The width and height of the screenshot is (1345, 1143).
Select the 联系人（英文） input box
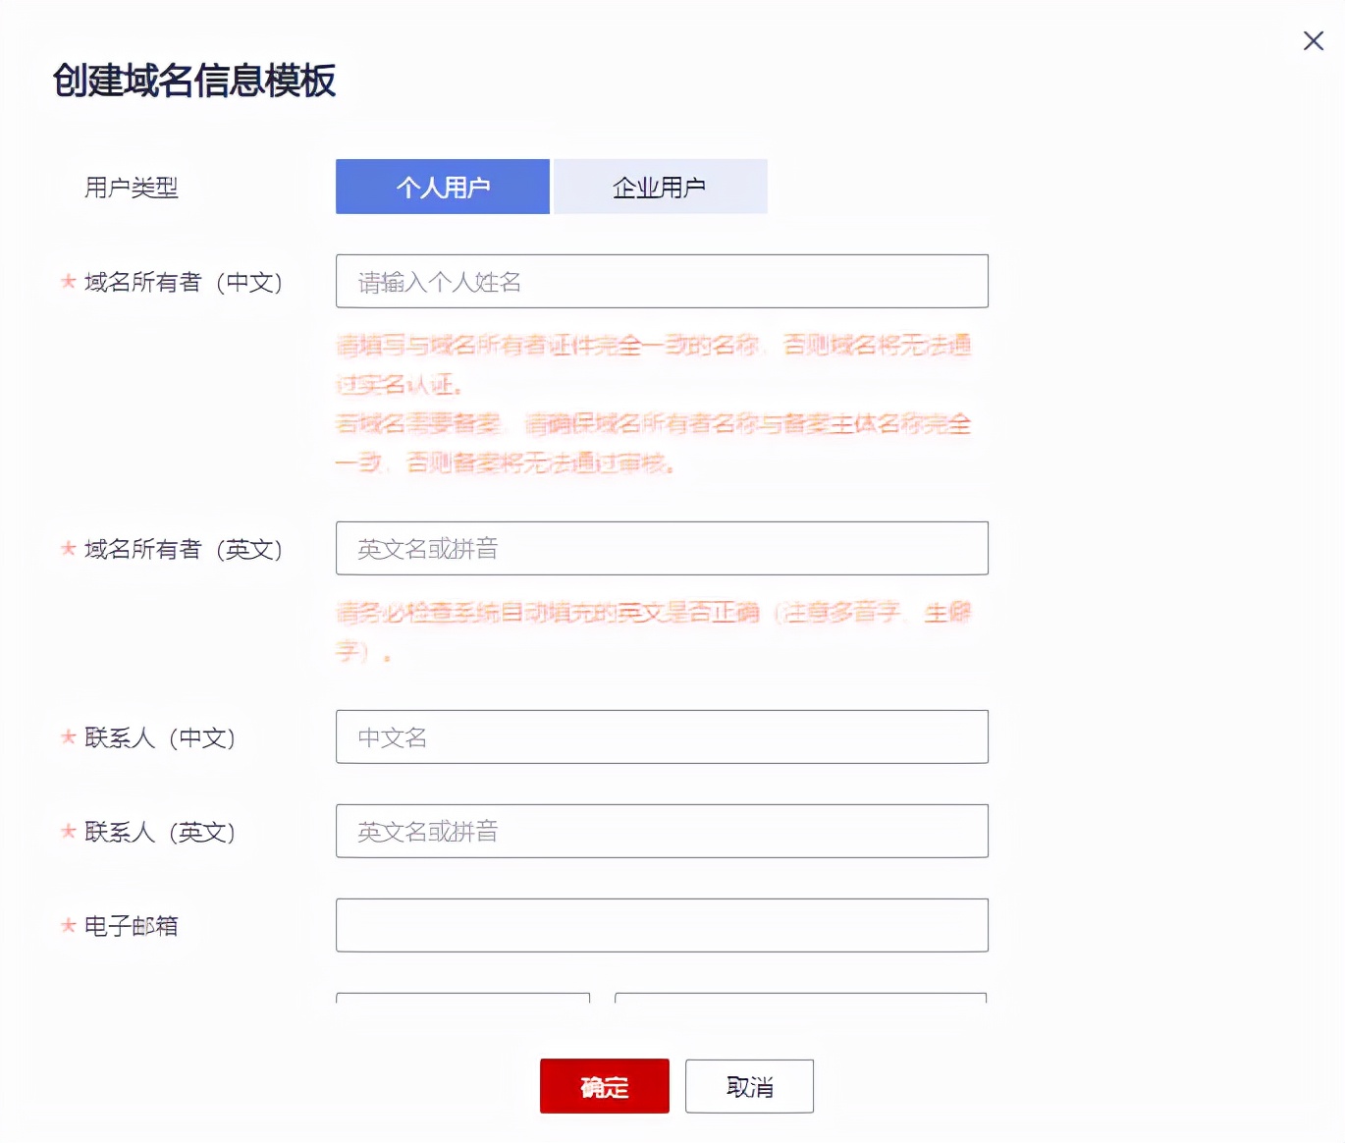click(x=662, y=831)
